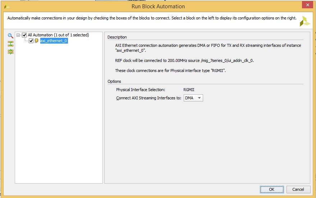316x198 pixels.
Task: Select the axi_ethernet_0 tree entry
Action: click(x=54, y=41)
